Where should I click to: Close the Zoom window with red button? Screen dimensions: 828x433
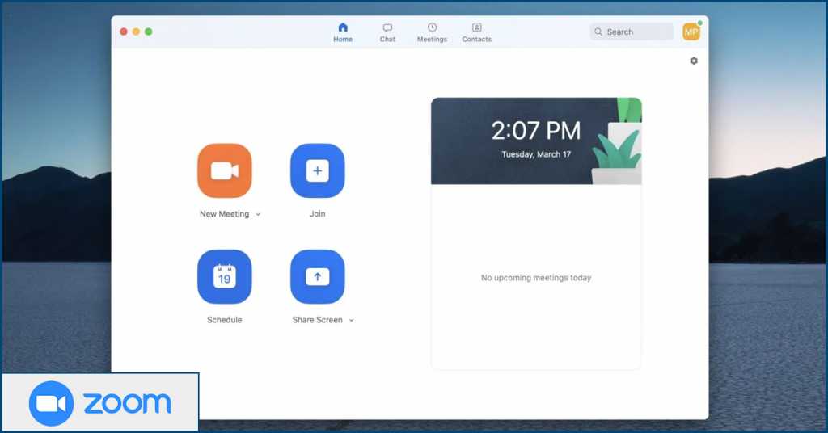pyautogui.click(x=124, y=32)
